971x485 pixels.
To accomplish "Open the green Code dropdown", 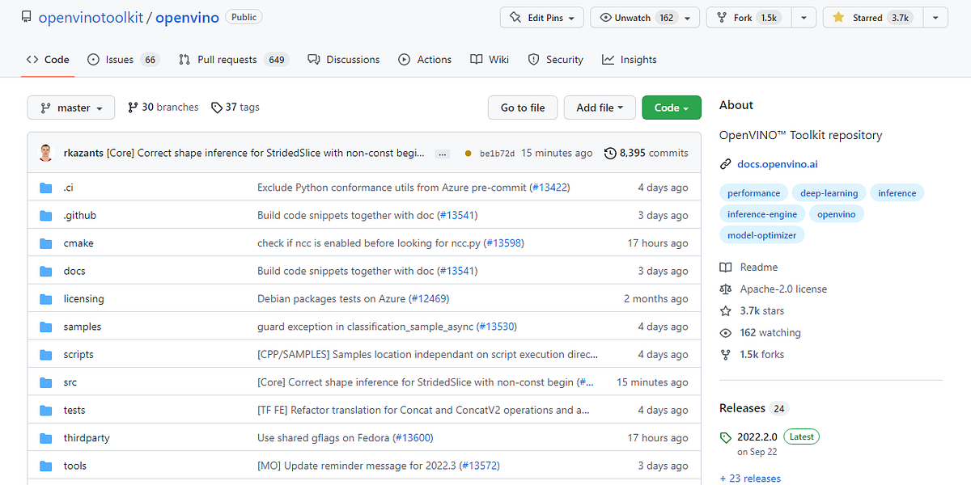I will (672, 108).
